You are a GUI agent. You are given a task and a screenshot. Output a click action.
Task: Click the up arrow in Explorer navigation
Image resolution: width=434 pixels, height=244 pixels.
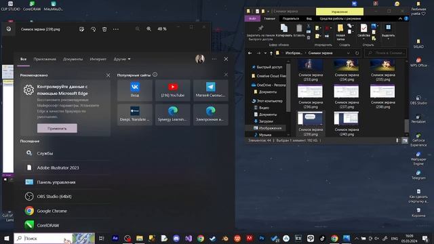click(271, 53)
